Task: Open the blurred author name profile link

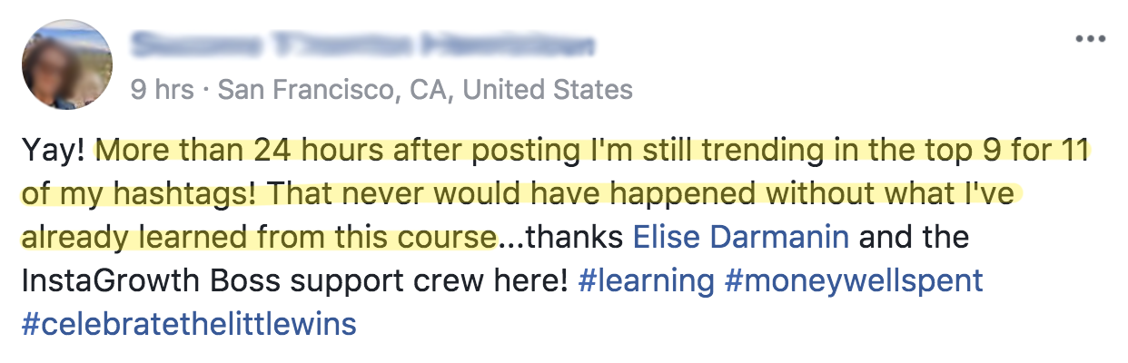Action: point(363,44)
